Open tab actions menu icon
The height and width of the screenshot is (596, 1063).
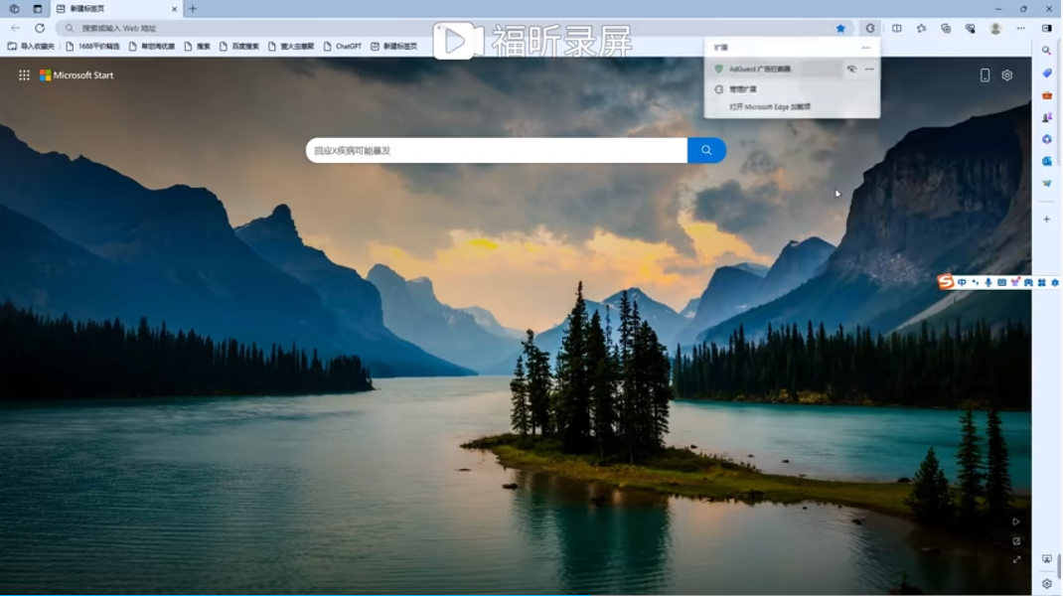38,9
